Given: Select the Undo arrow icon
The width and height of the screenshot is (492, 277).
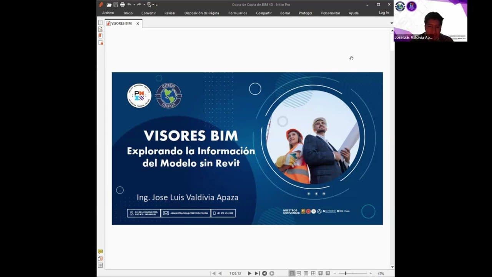Looking at the screenshot, I should 130,5.
